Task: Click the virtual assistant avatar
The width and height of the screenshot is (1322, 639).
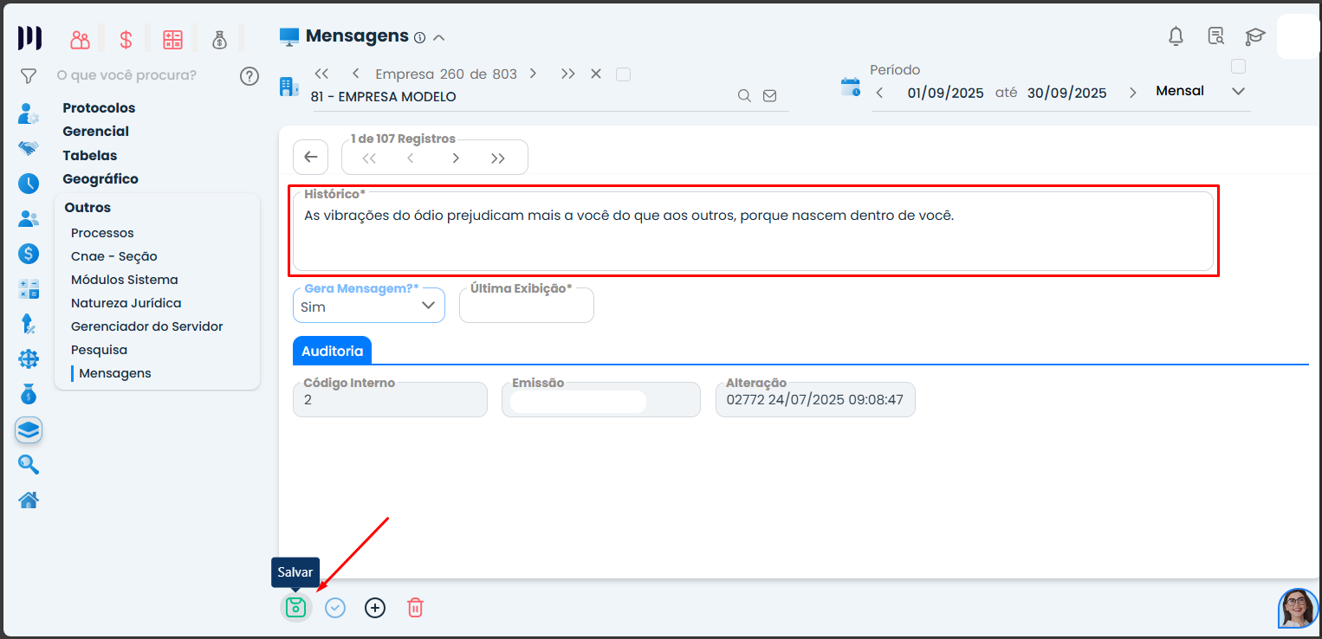Action: pyautogui.click(x=1299, y=609)
